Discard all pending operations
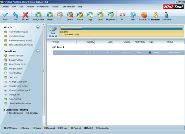185x134 pixels. 25,16
